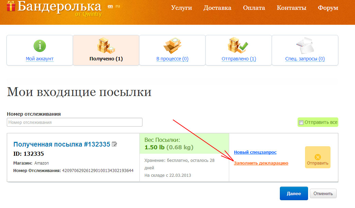Screen dimensions: 355x208
Task: Open the Доставка menu item
Action: 217,8
